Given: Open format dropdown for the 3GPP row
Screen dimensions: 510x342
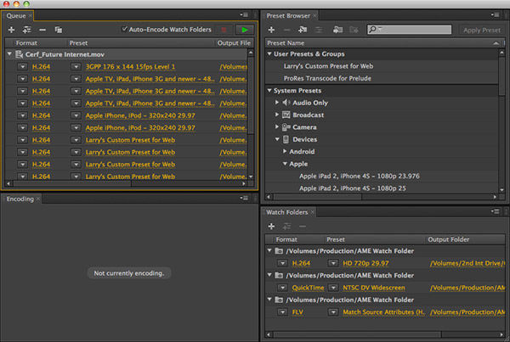Looking at the screenshot, I should (x=23, y=66).
